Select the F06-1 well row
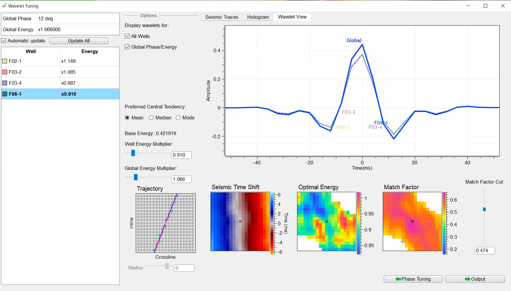This screenshot has width=511, height=291. click(x=31, y=94)
